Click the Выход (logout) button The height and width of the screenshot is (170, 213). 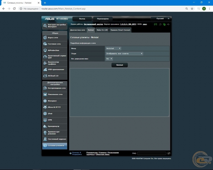coord(82,19)
